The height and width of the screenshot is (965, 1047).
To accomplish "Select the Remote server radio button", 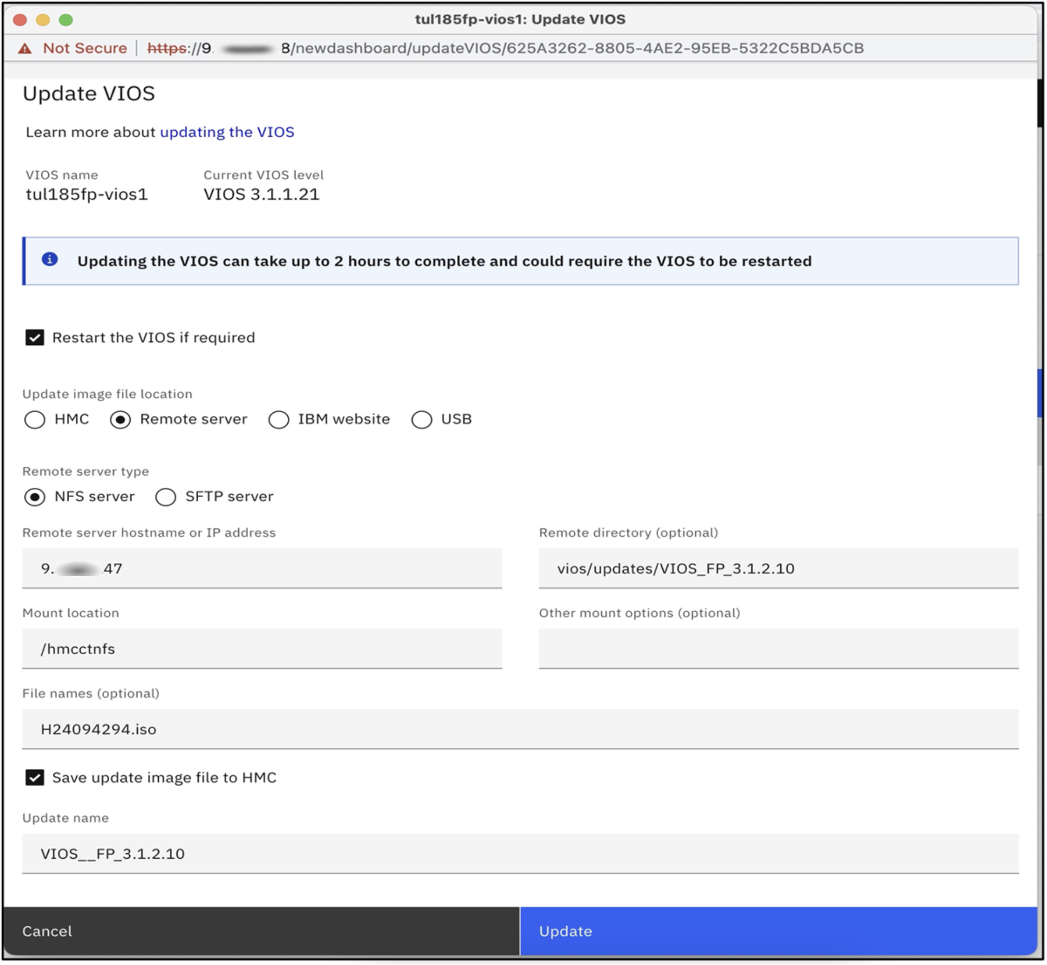I will coord(120,419).
